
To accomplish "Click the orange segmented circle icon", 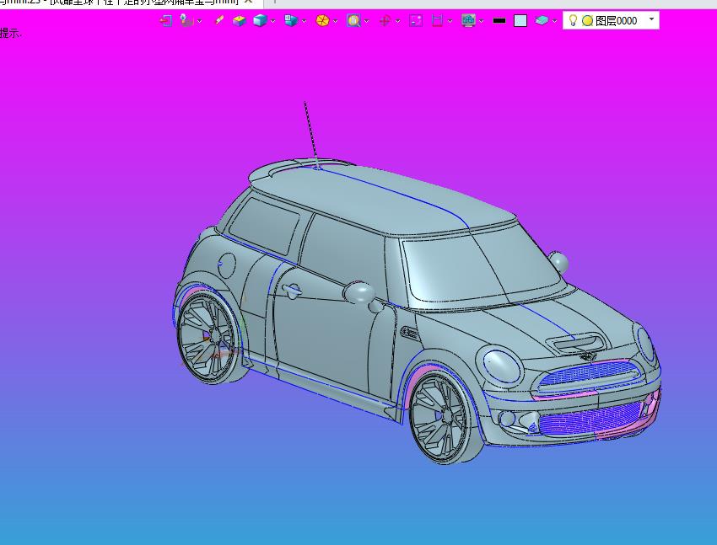I will tap(322, 20).
